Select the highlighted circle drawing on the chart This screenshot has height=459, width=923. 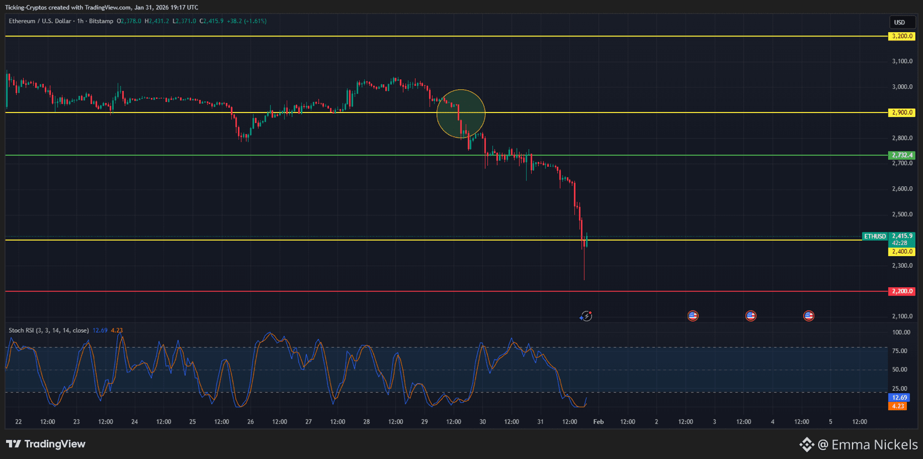click(461, 114)
